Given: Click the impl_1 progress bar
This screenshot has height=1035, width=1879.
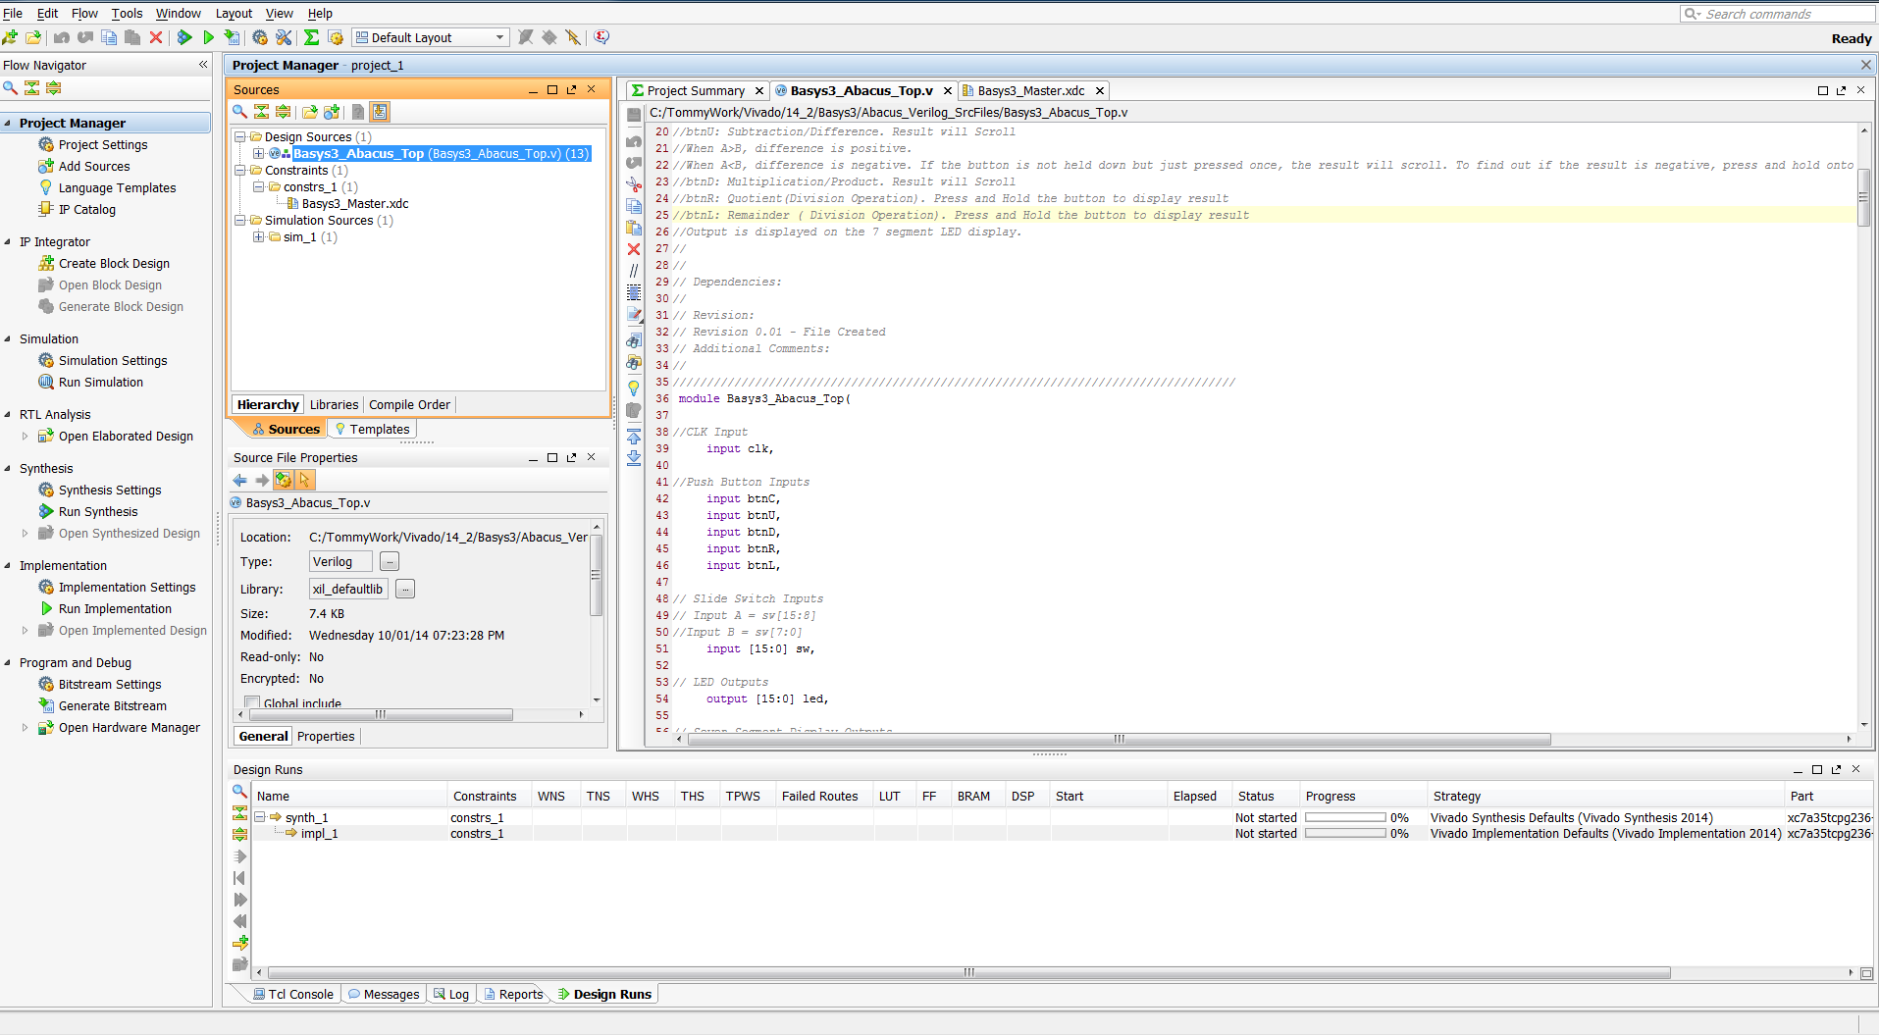Looking at the screenshot, I should point(1345,833).
